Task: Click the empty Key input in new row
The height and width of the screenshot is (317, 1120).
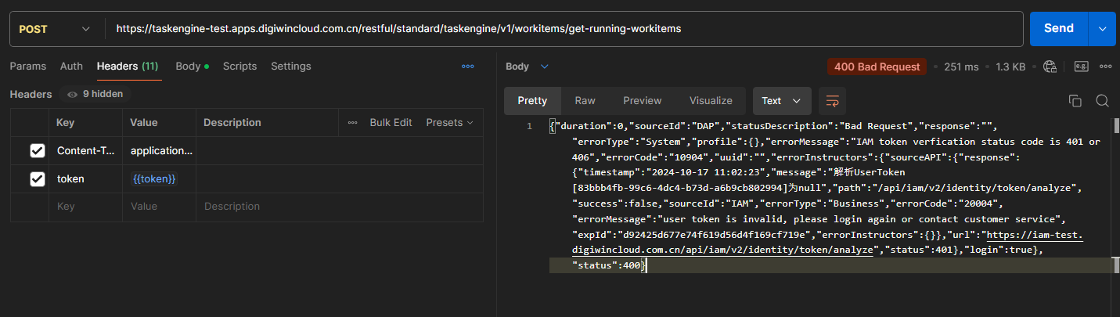Action: (x=85, y=207)
